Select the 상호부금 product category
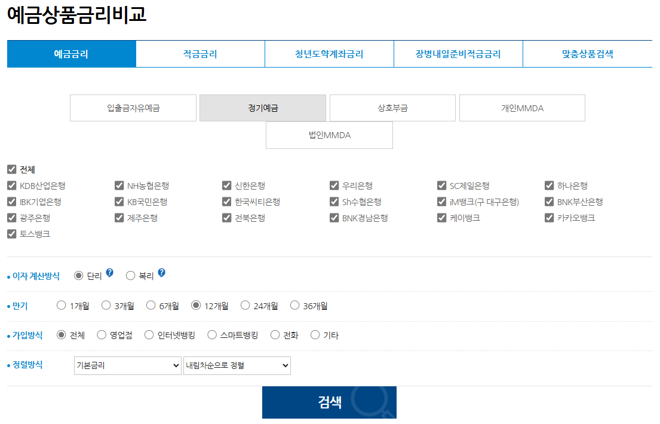This screenshot has height=424, width=660. click(392, 108)
